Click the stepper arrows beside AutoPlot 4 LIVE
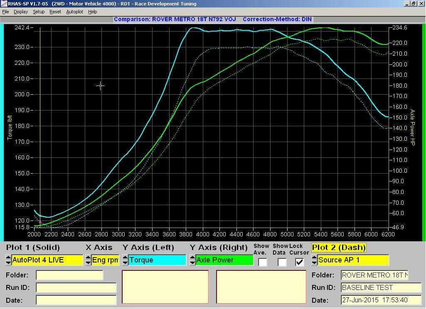The height and width of the screenshot is (309, 426). point(8,260)
